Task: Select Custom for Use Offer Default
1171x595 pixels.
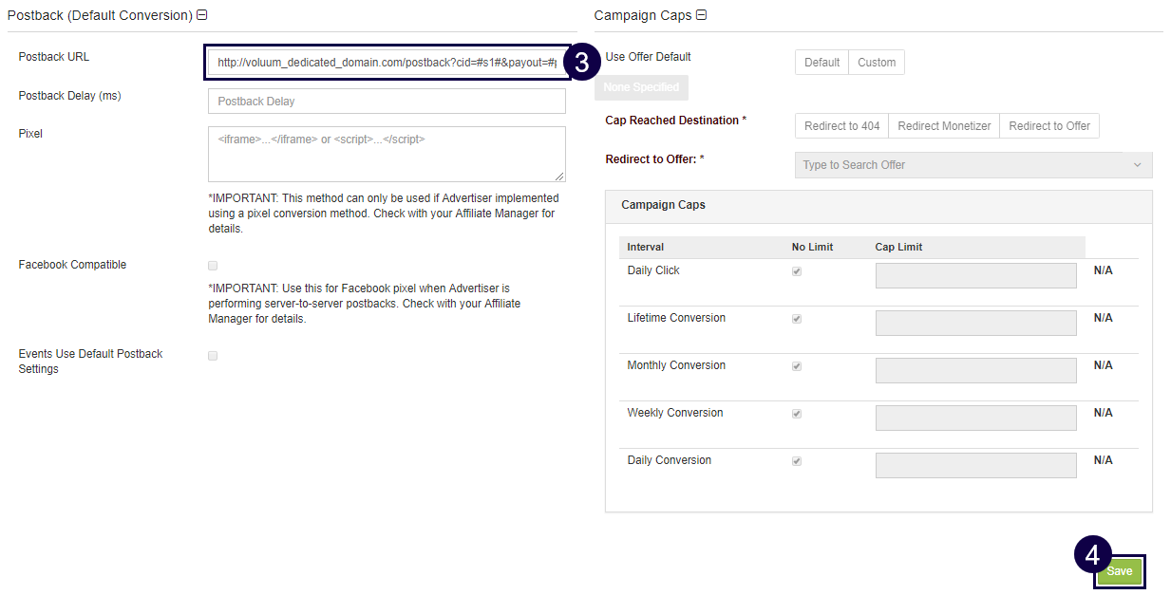Action: tap(876, 63)
